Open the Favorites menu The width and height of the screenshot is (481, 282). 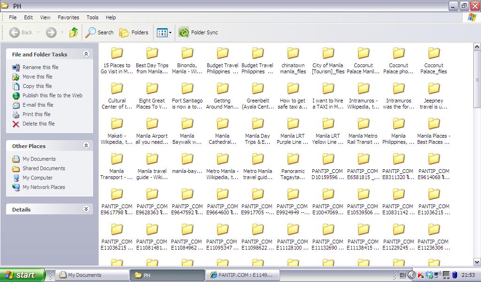point(69,17)
